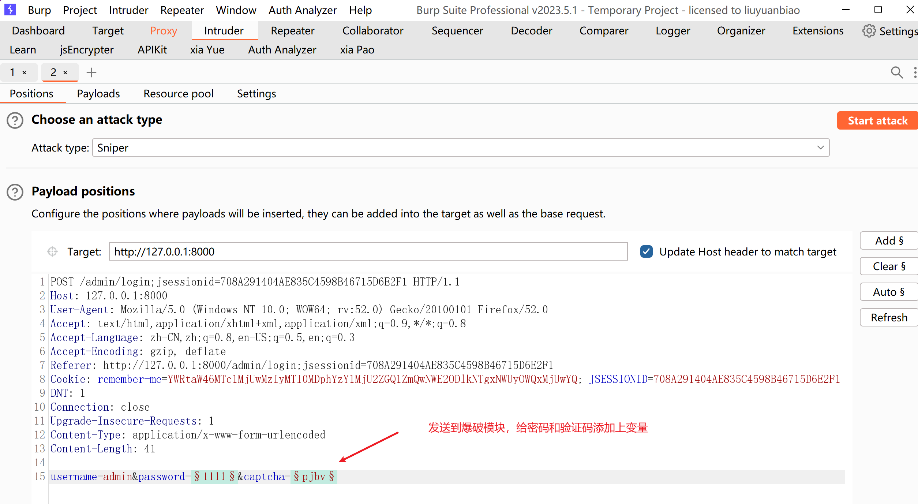Open the Settings gear icon
Image resolution: width=918 pixels, height=504 pixels.
click(869, 31)
